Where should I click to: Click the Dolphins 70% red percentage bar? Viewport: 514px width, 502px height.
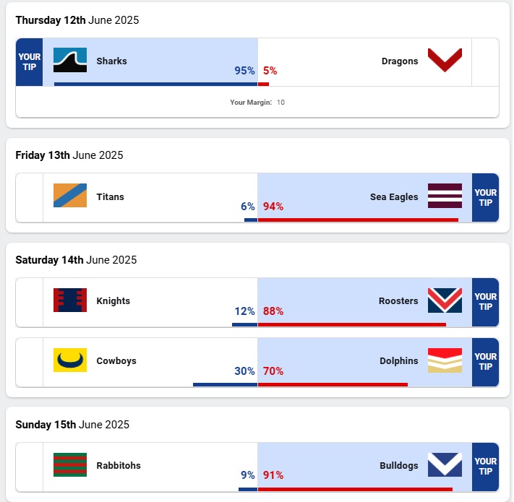tap(333, 384)
